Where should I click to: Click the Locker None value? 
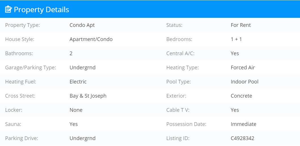[76, 110]
